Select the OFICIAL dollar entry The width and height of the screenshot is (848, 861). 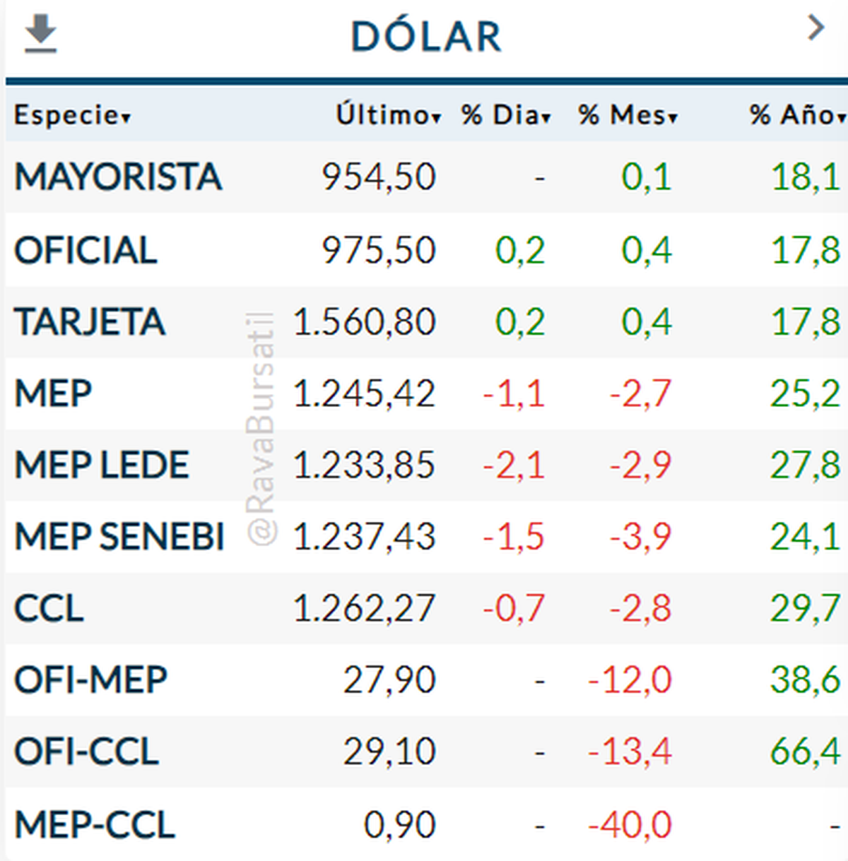tap(86, 251)
